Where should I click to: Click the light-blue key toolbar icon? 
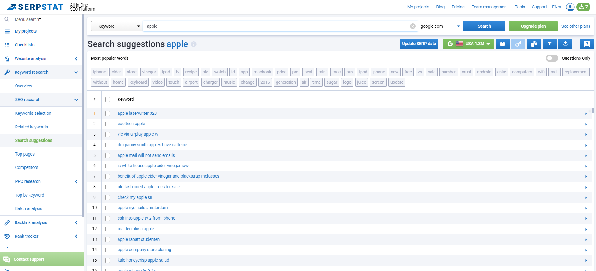click(518, 44)
